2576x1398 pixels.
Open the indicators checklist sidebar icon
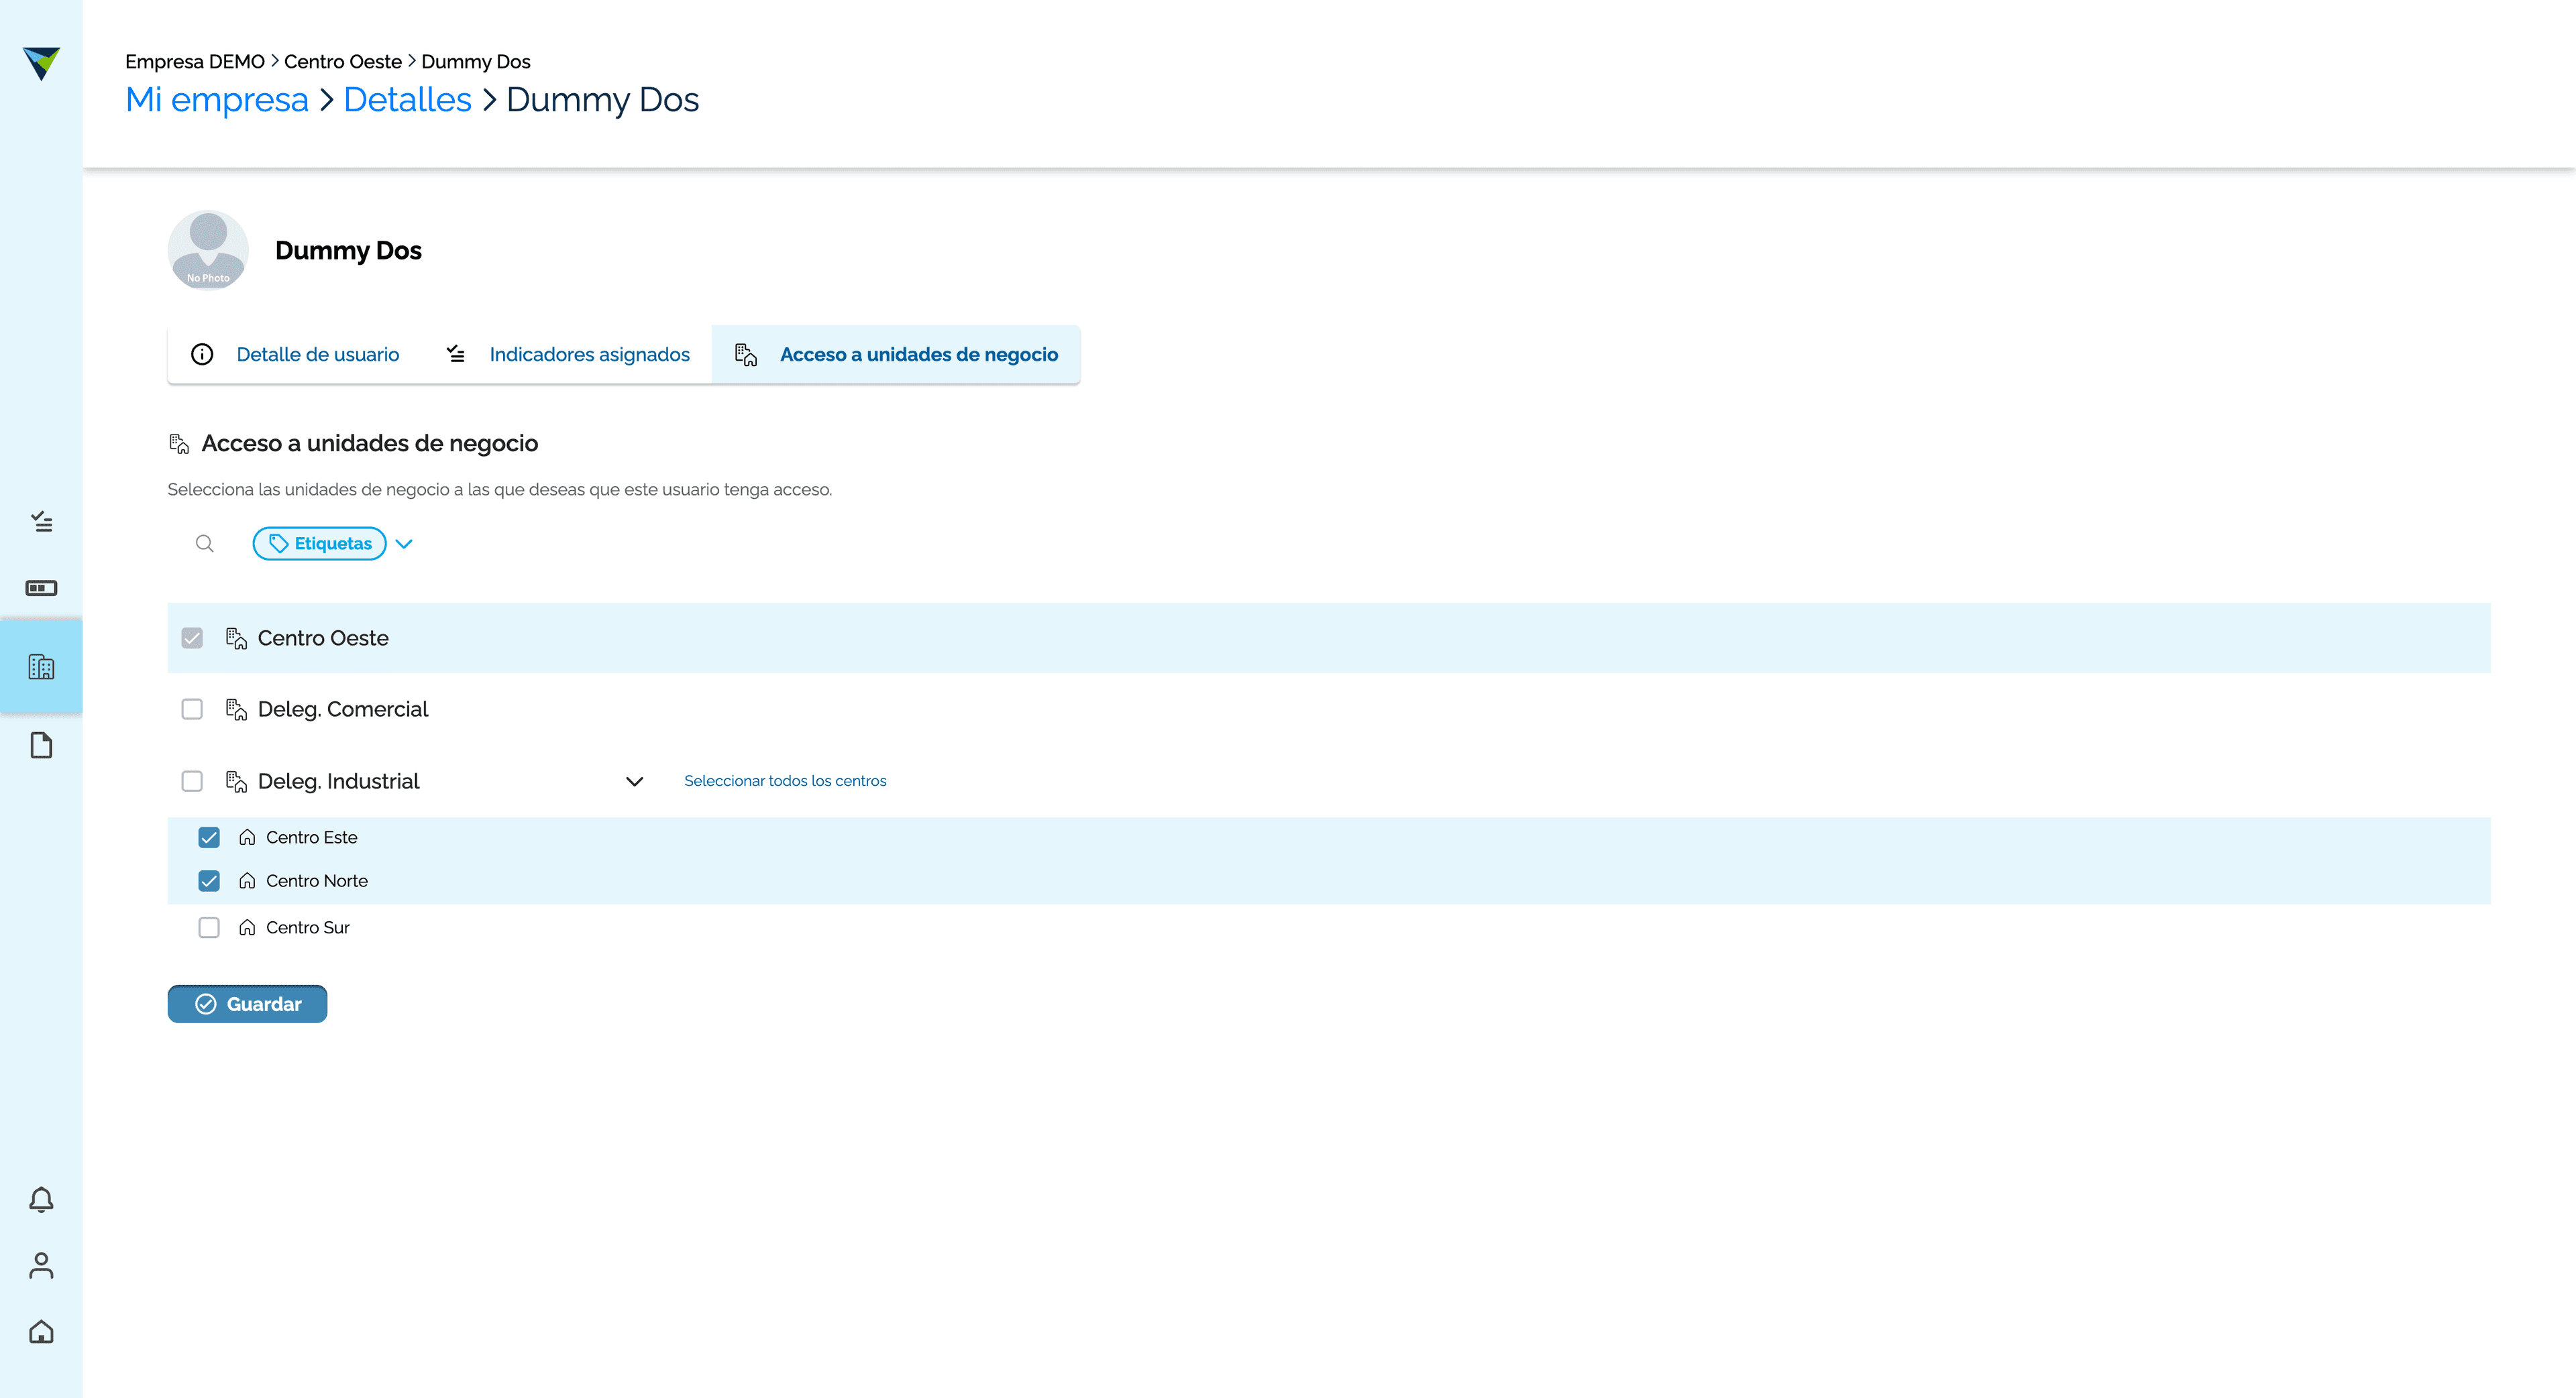click(x=41, y=522)
